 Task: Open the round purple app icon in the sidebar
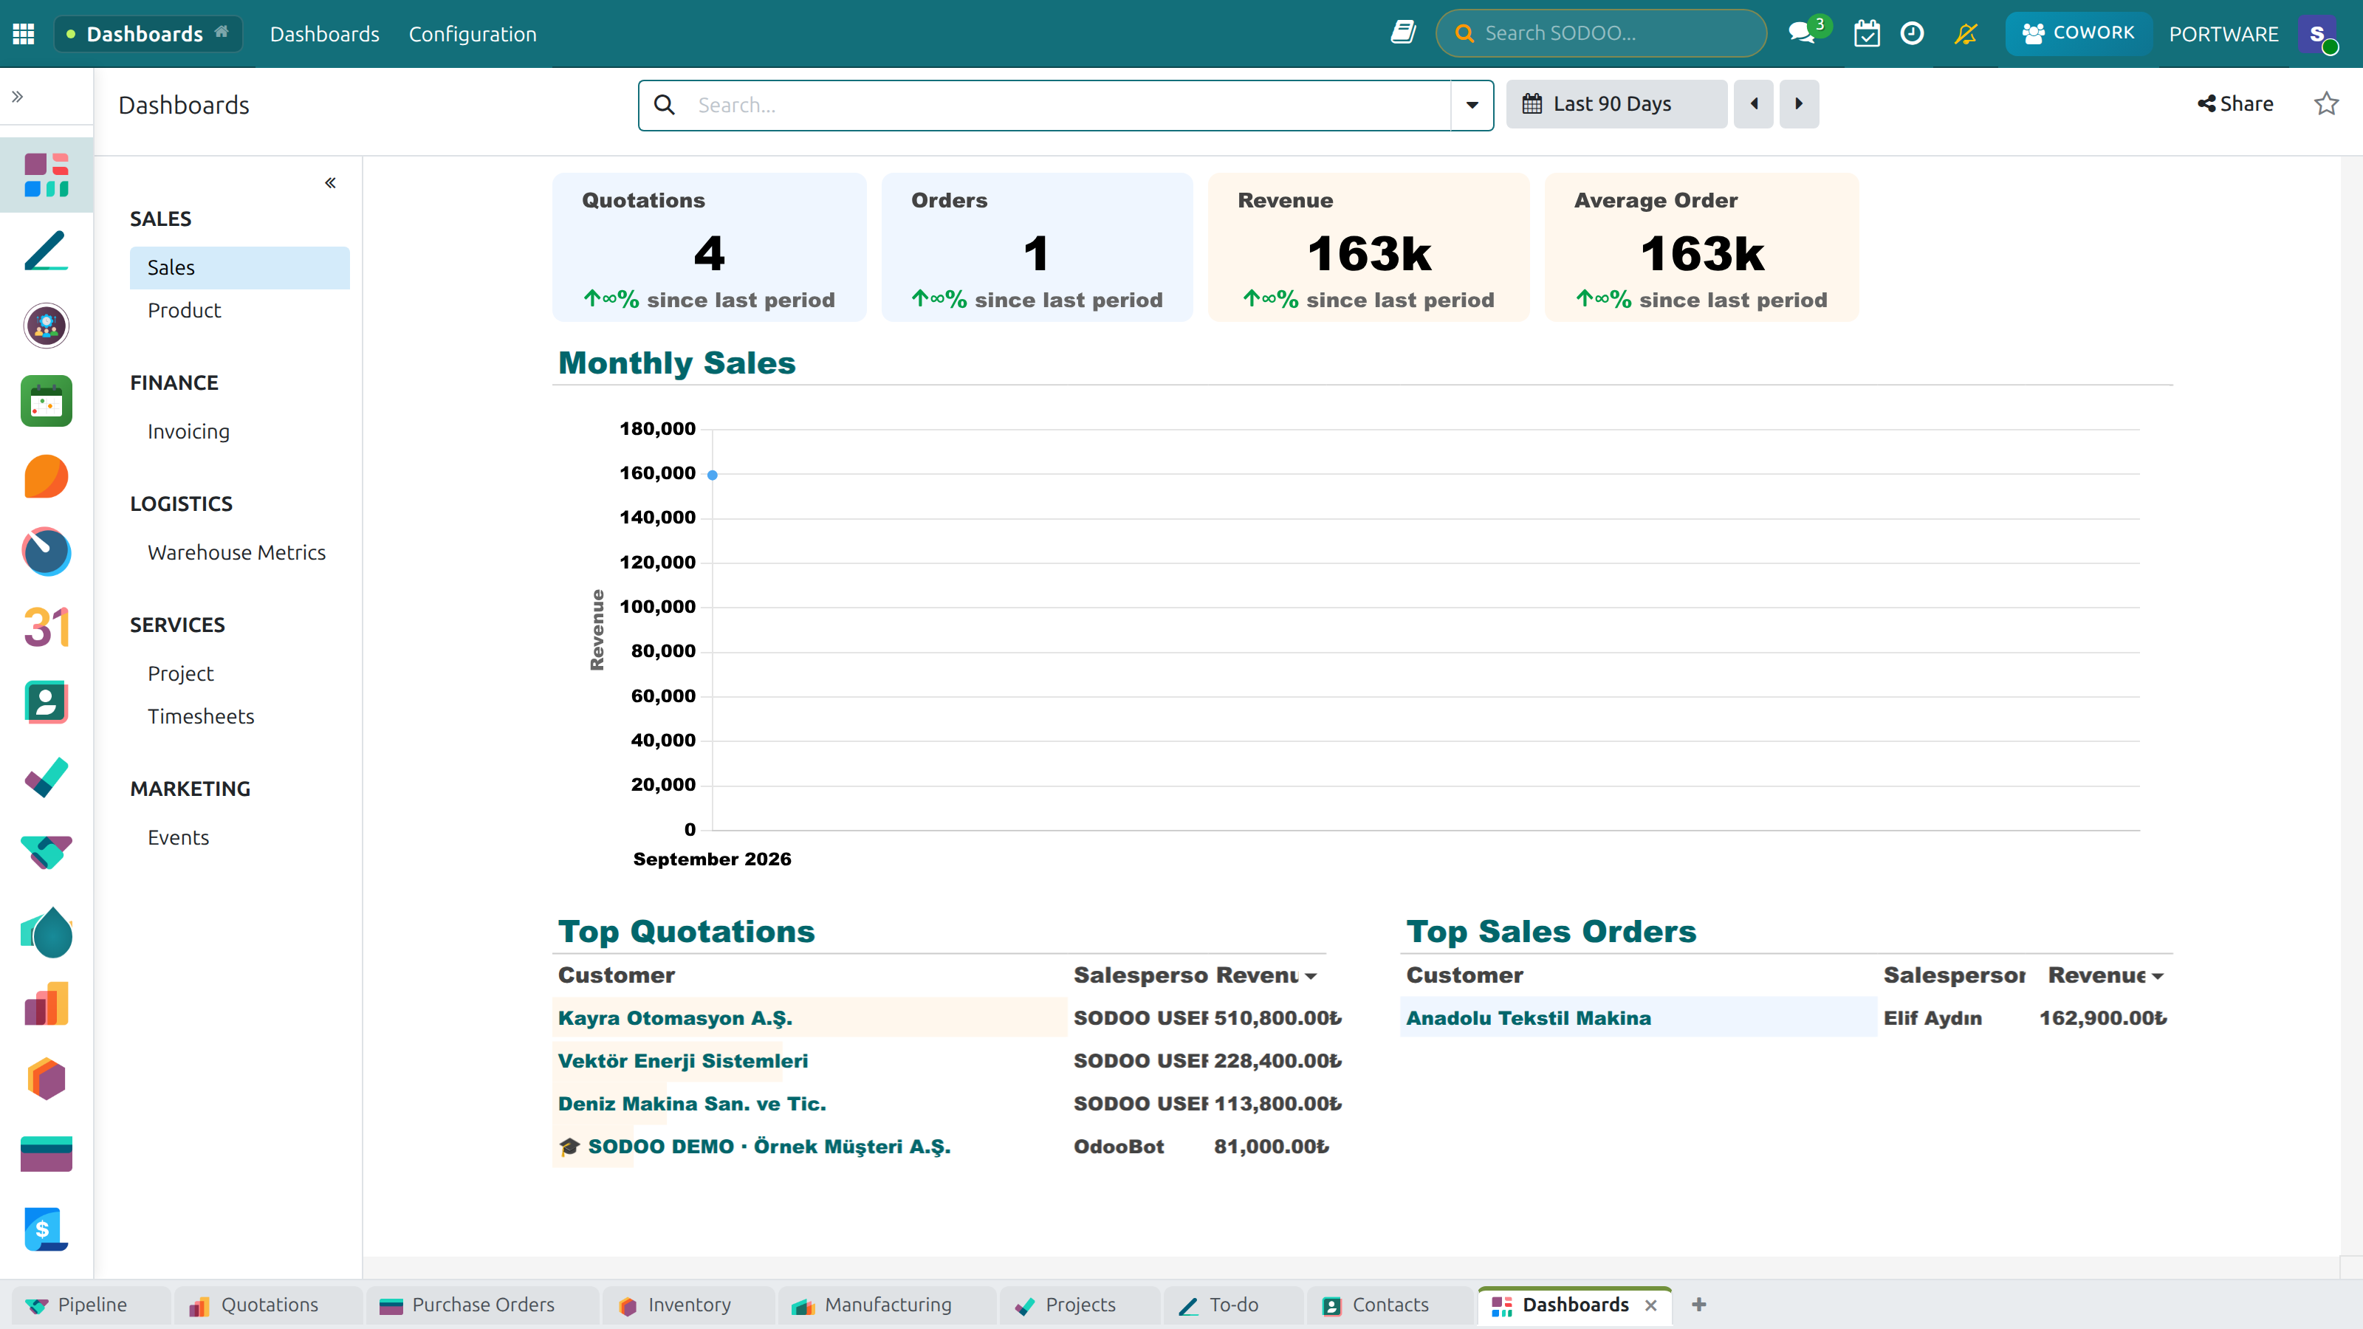(x=46, y=326)
